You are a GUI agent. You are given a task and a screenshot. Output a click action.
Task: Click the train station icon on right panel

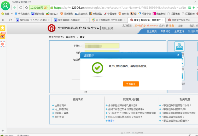click(179, 47)
